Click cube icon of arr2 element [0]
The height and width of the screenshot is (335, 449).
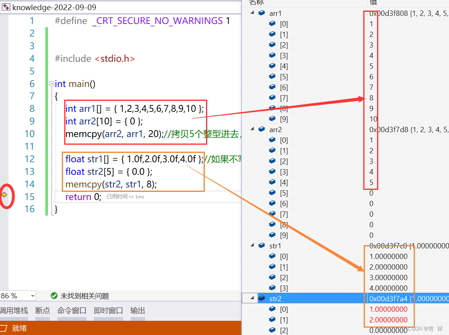[x=272, y=140]
